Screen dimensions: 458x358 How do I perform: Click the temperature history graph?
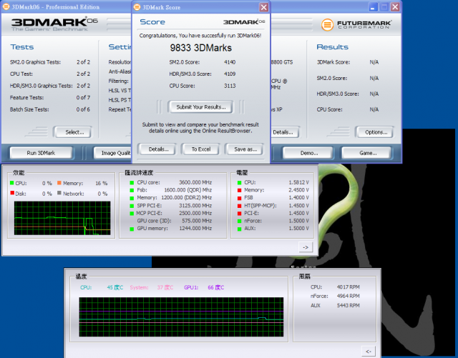[181, 317]
